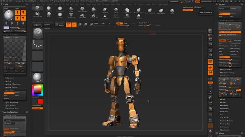Click the Actual size icon on the right shelf
The image size is (245, 137).
[210, 50]
